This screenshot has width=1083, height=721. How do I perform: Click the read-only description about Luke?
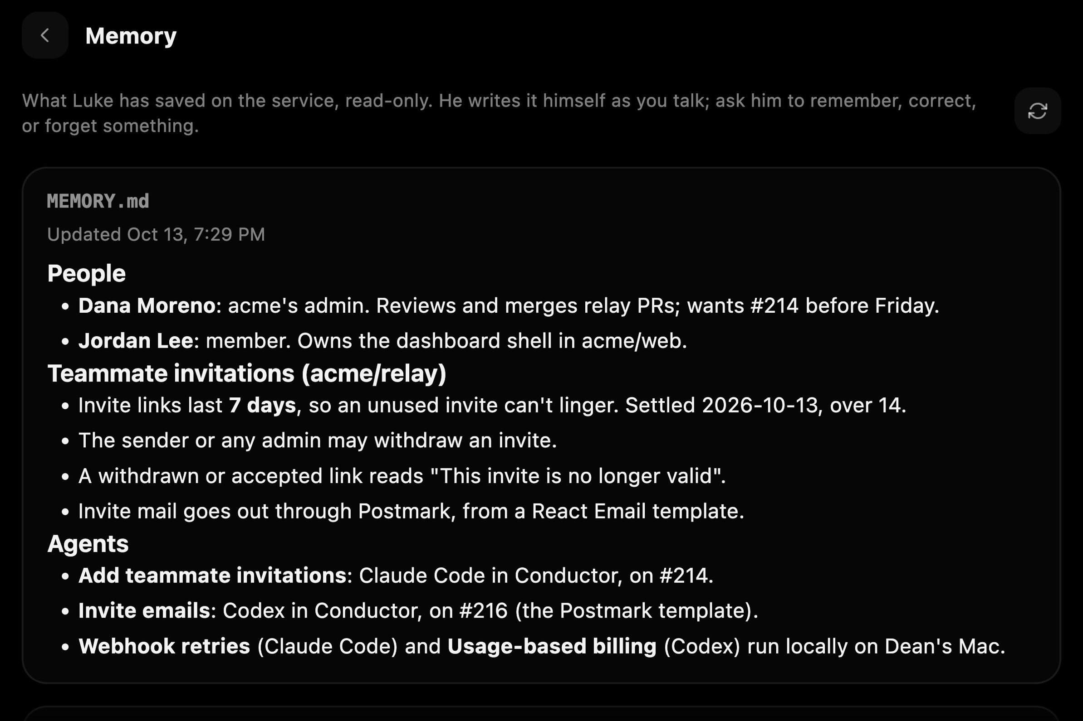pos(499,113)
